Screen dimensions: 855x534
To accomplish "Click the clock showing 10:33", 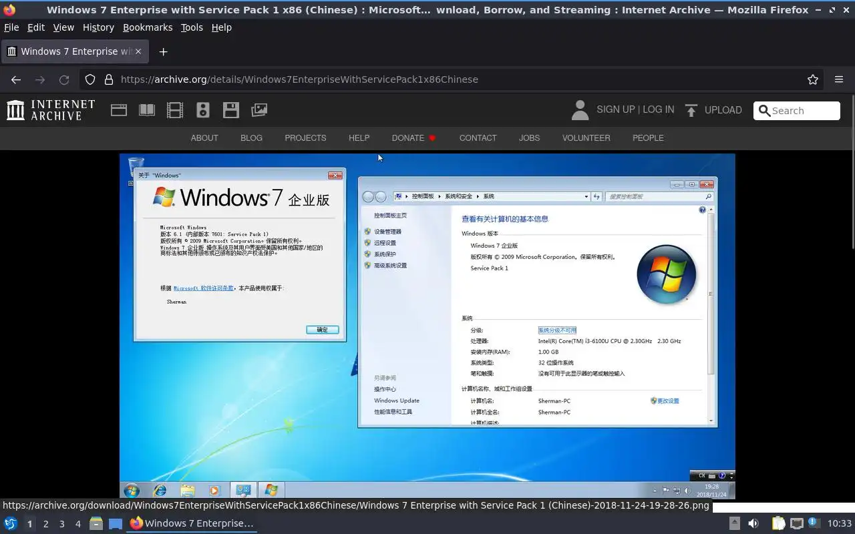I will click(x=840, y=523).
